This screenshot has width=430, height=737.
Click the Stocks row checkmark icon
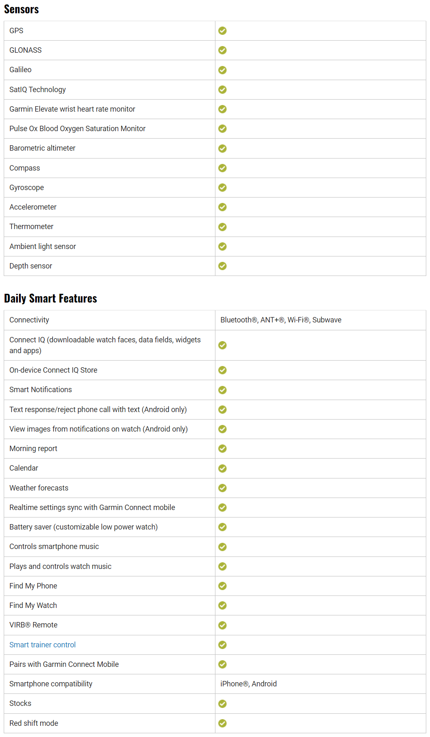coord(222,704)
